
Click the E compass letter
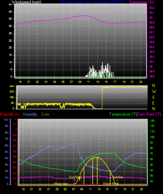[153, 103]
